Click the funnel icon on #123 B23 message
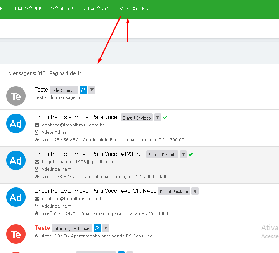 tap(183, 154)
